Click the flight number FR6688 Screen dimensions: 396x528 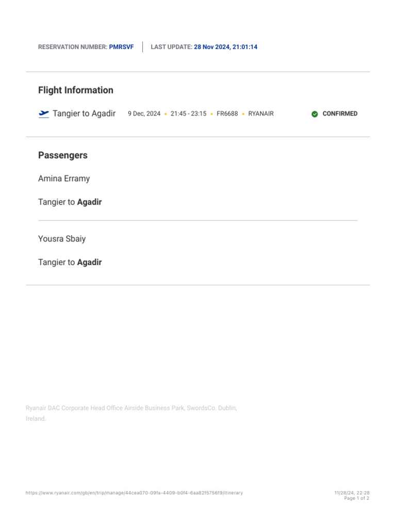click(227, 114)
